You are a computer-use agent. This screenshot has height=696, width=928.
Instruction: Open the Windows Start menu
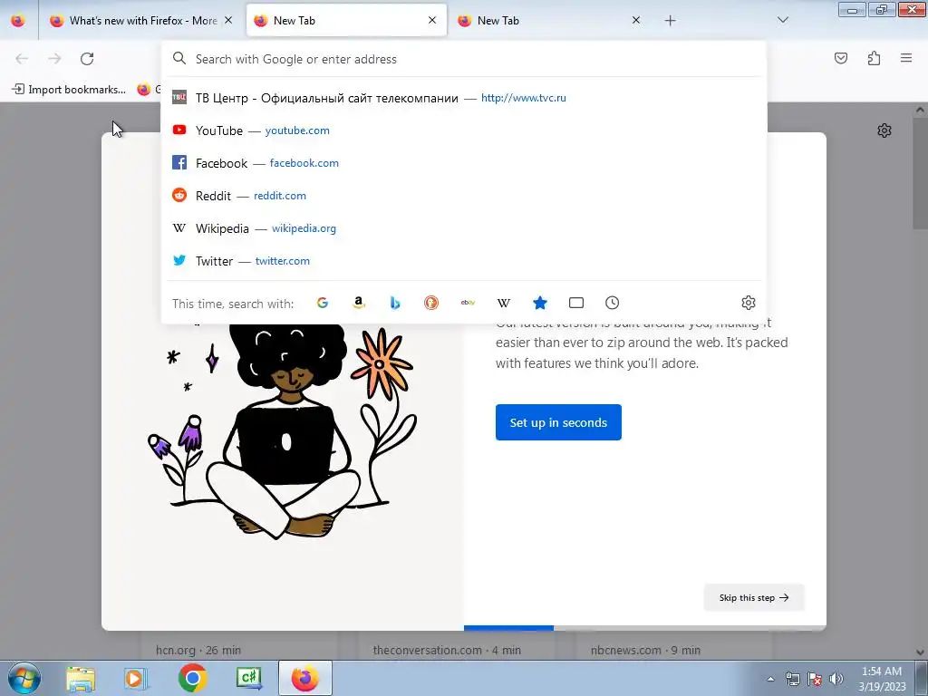point(24,679)
